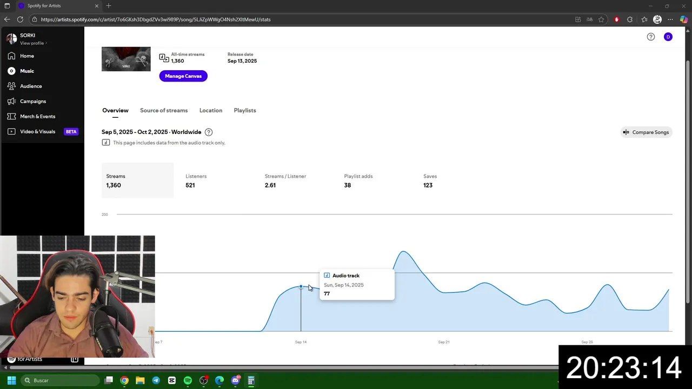Open Spotify app from taskbar
692x389 pixels.
(x=188, y=380)
